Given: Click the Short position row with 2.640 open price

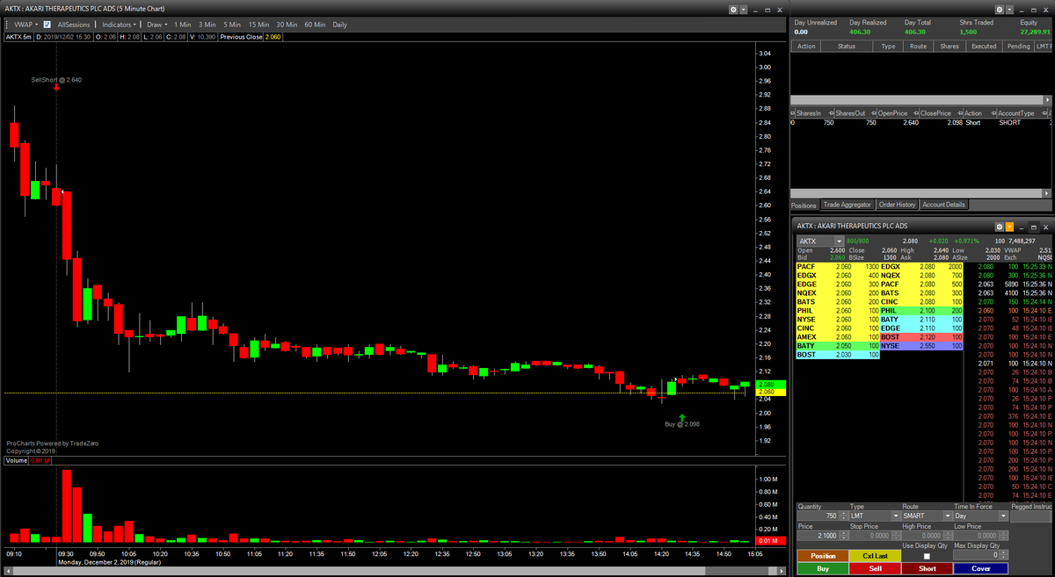Looking at the screenshot, I should point(921,122).
